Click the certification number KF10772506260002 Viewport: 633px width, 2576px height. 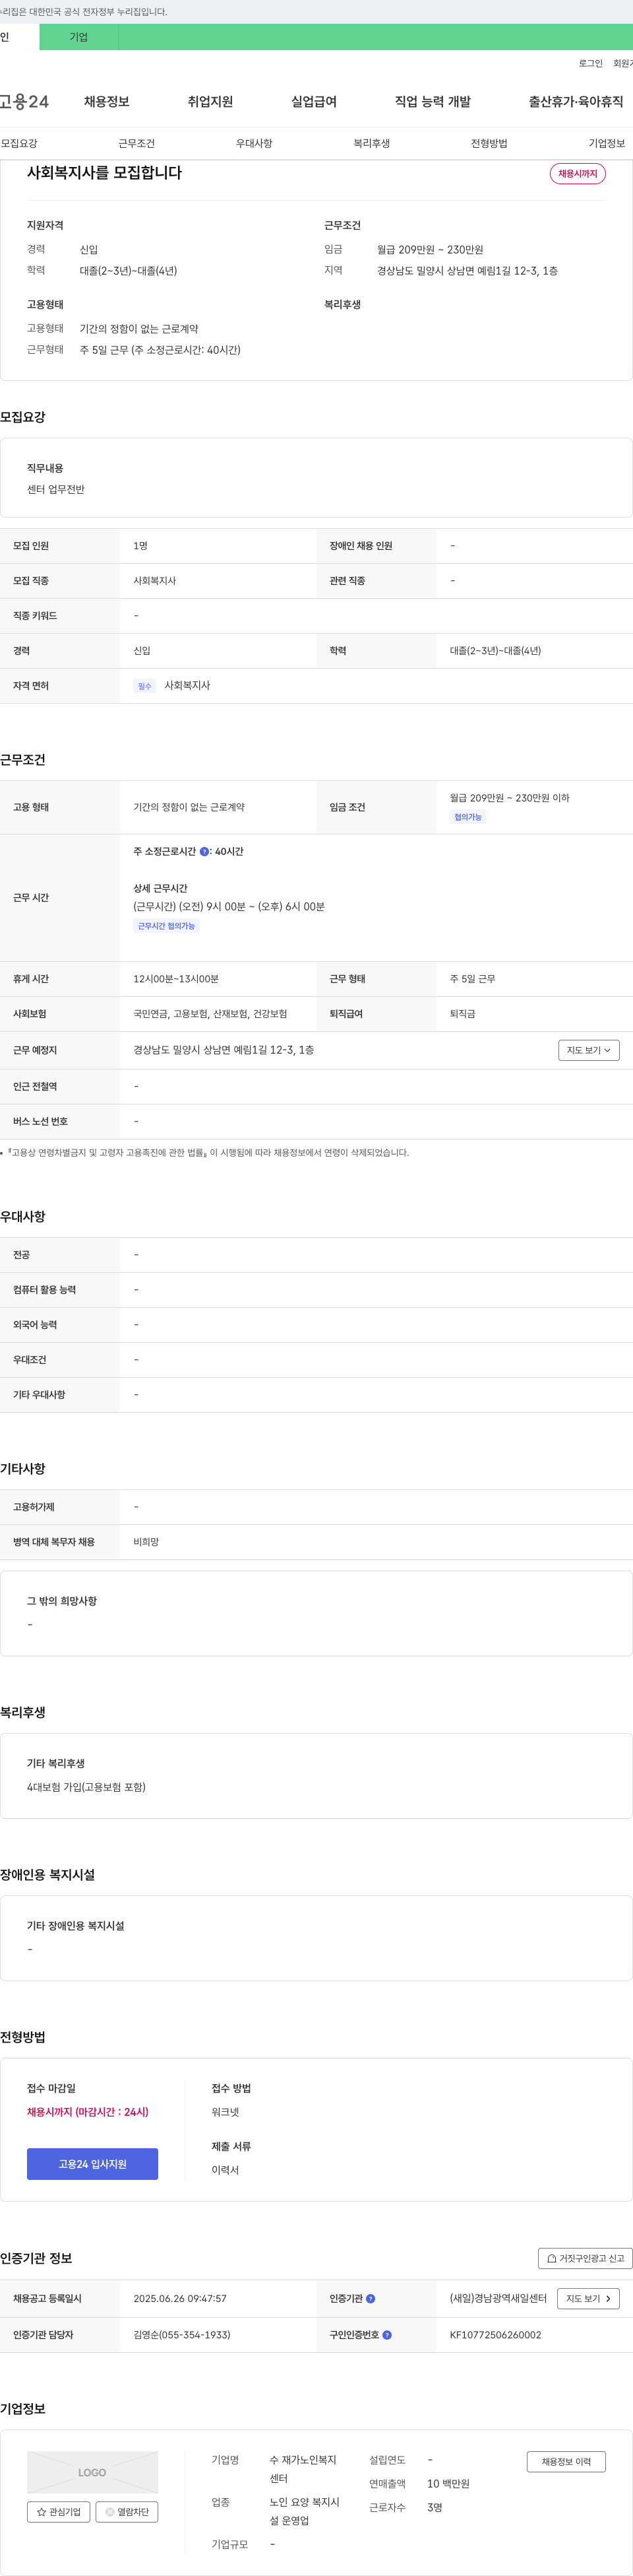coord(495,2335)
